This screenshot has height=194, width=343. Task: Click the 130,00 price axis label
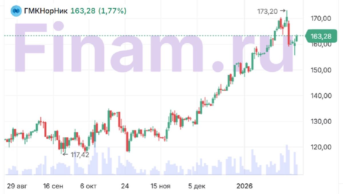[322, 121]
